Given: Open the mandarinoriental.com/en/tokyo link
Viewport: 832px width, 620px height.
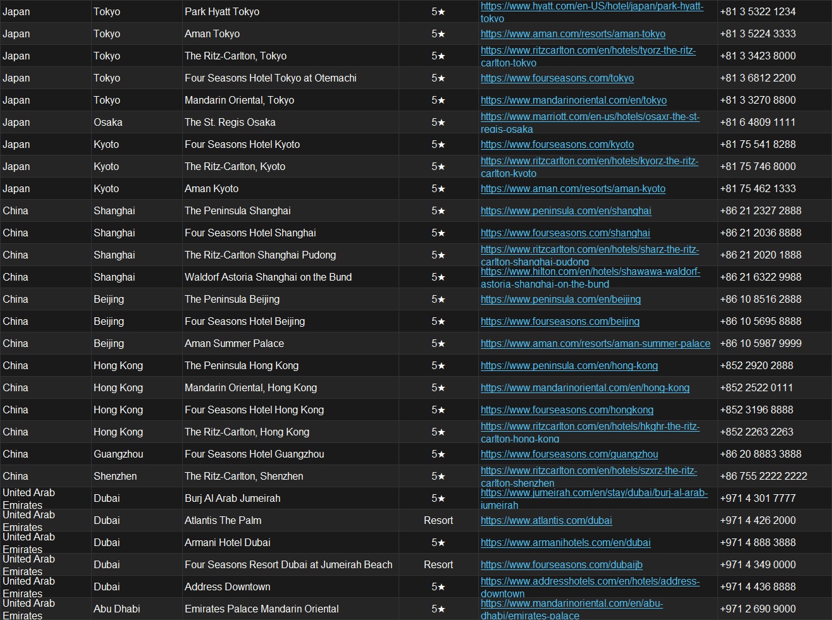Looking at the screenshot, I should tap(573, 100).
